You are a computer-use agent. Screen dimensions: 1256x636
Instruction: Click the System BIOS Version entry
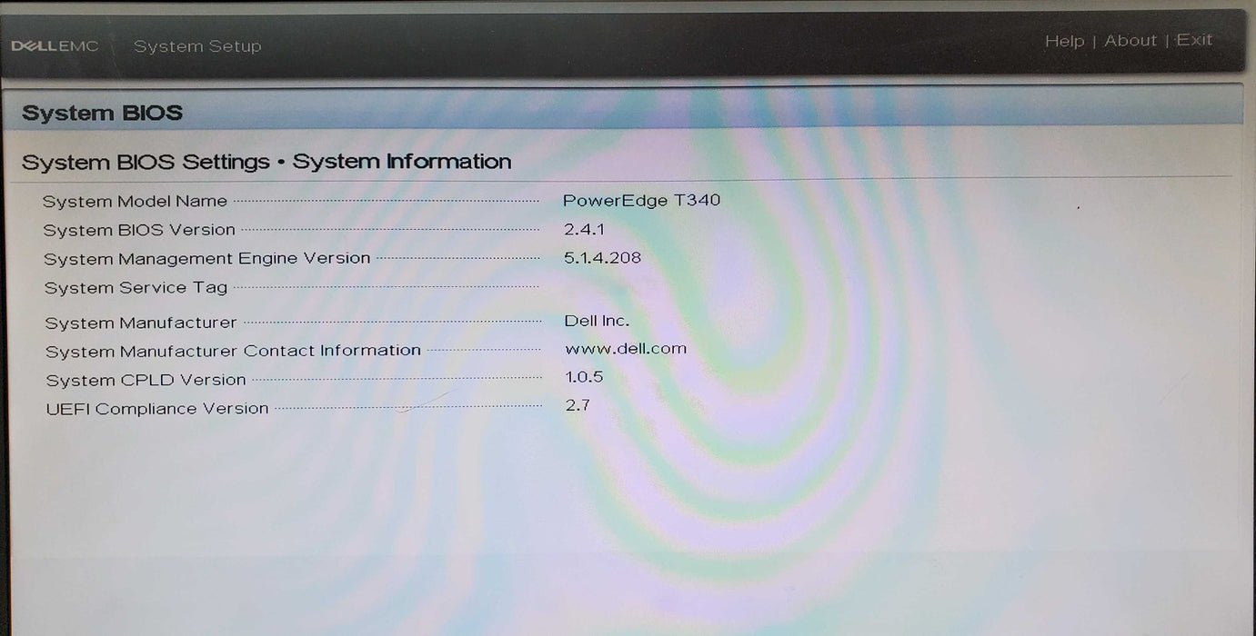coord(141,230)
